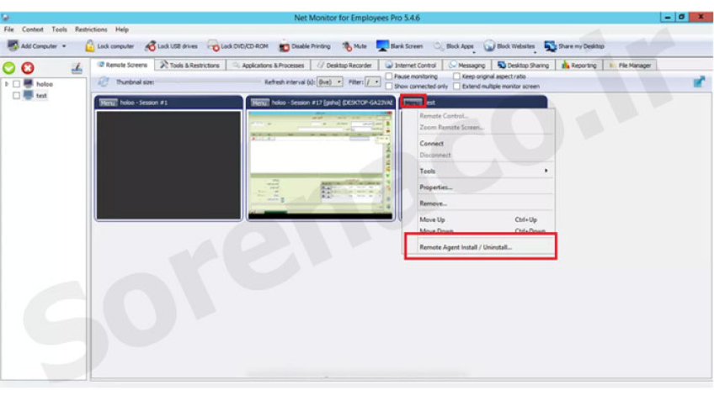Open the Reporting tab
Screen dimensions: 714x401
coord(579,65)
